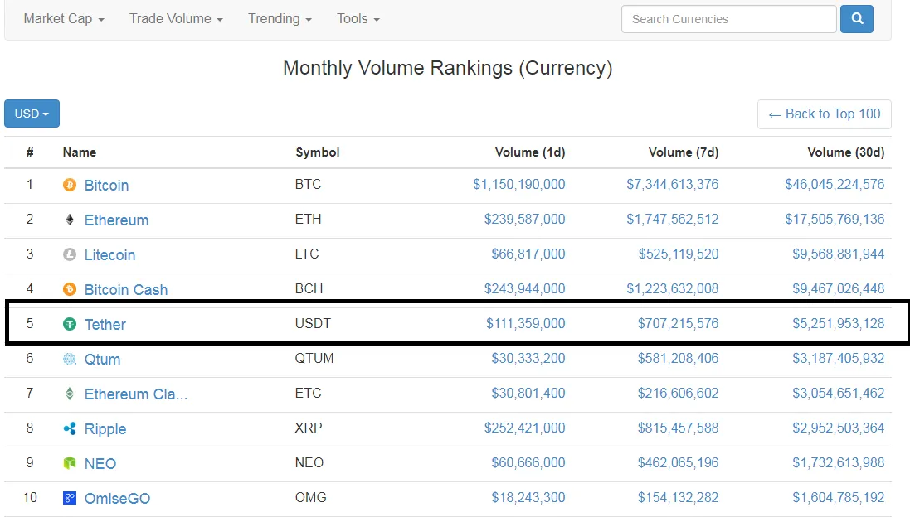Viewport: 910px width, 522px height.
Task: Open the Tether currency link
Action: 105,325
